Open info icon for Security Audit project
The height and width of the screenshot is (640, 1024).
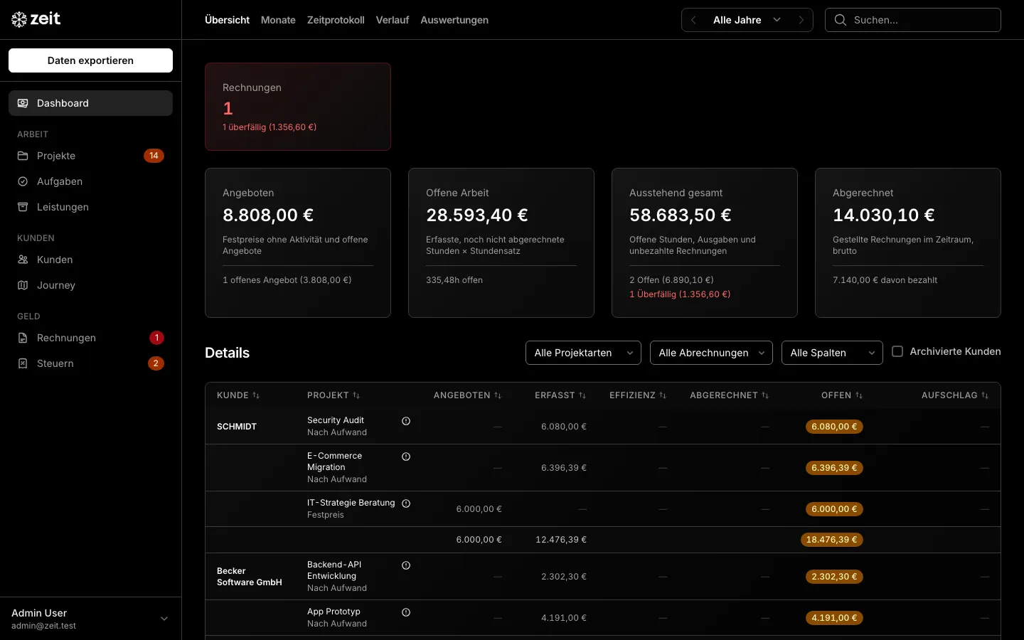coord(406,421)
